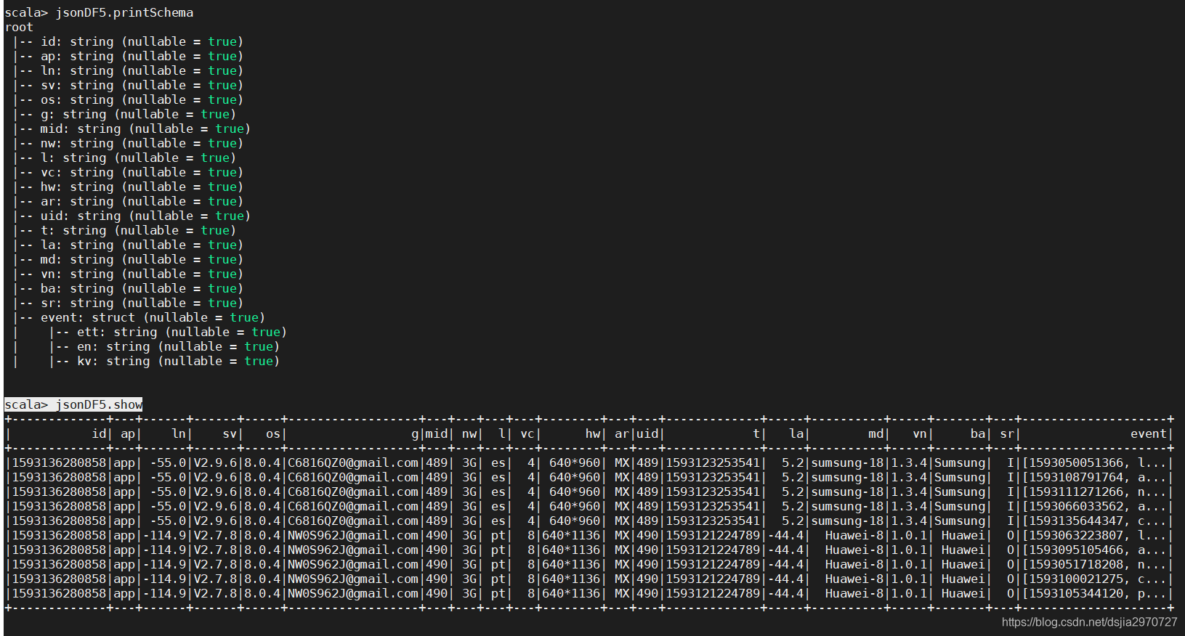Select the highlighted 'jsonDF5.show' command line
Screen dimensions: 1185x636
point(73,404)
